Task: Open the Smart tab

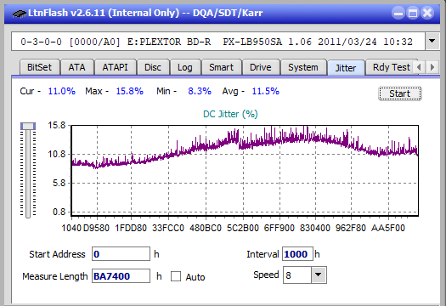Action: [221, 67]
